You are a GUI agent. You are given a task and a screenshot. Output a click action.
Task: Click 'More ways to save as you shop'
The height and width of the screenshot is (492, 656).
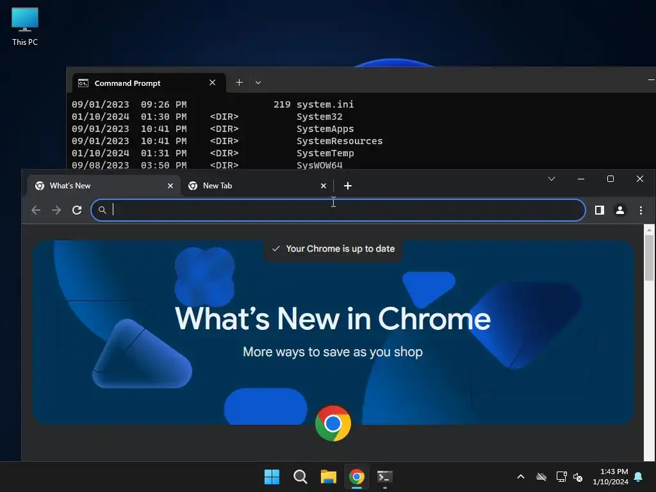332,352
